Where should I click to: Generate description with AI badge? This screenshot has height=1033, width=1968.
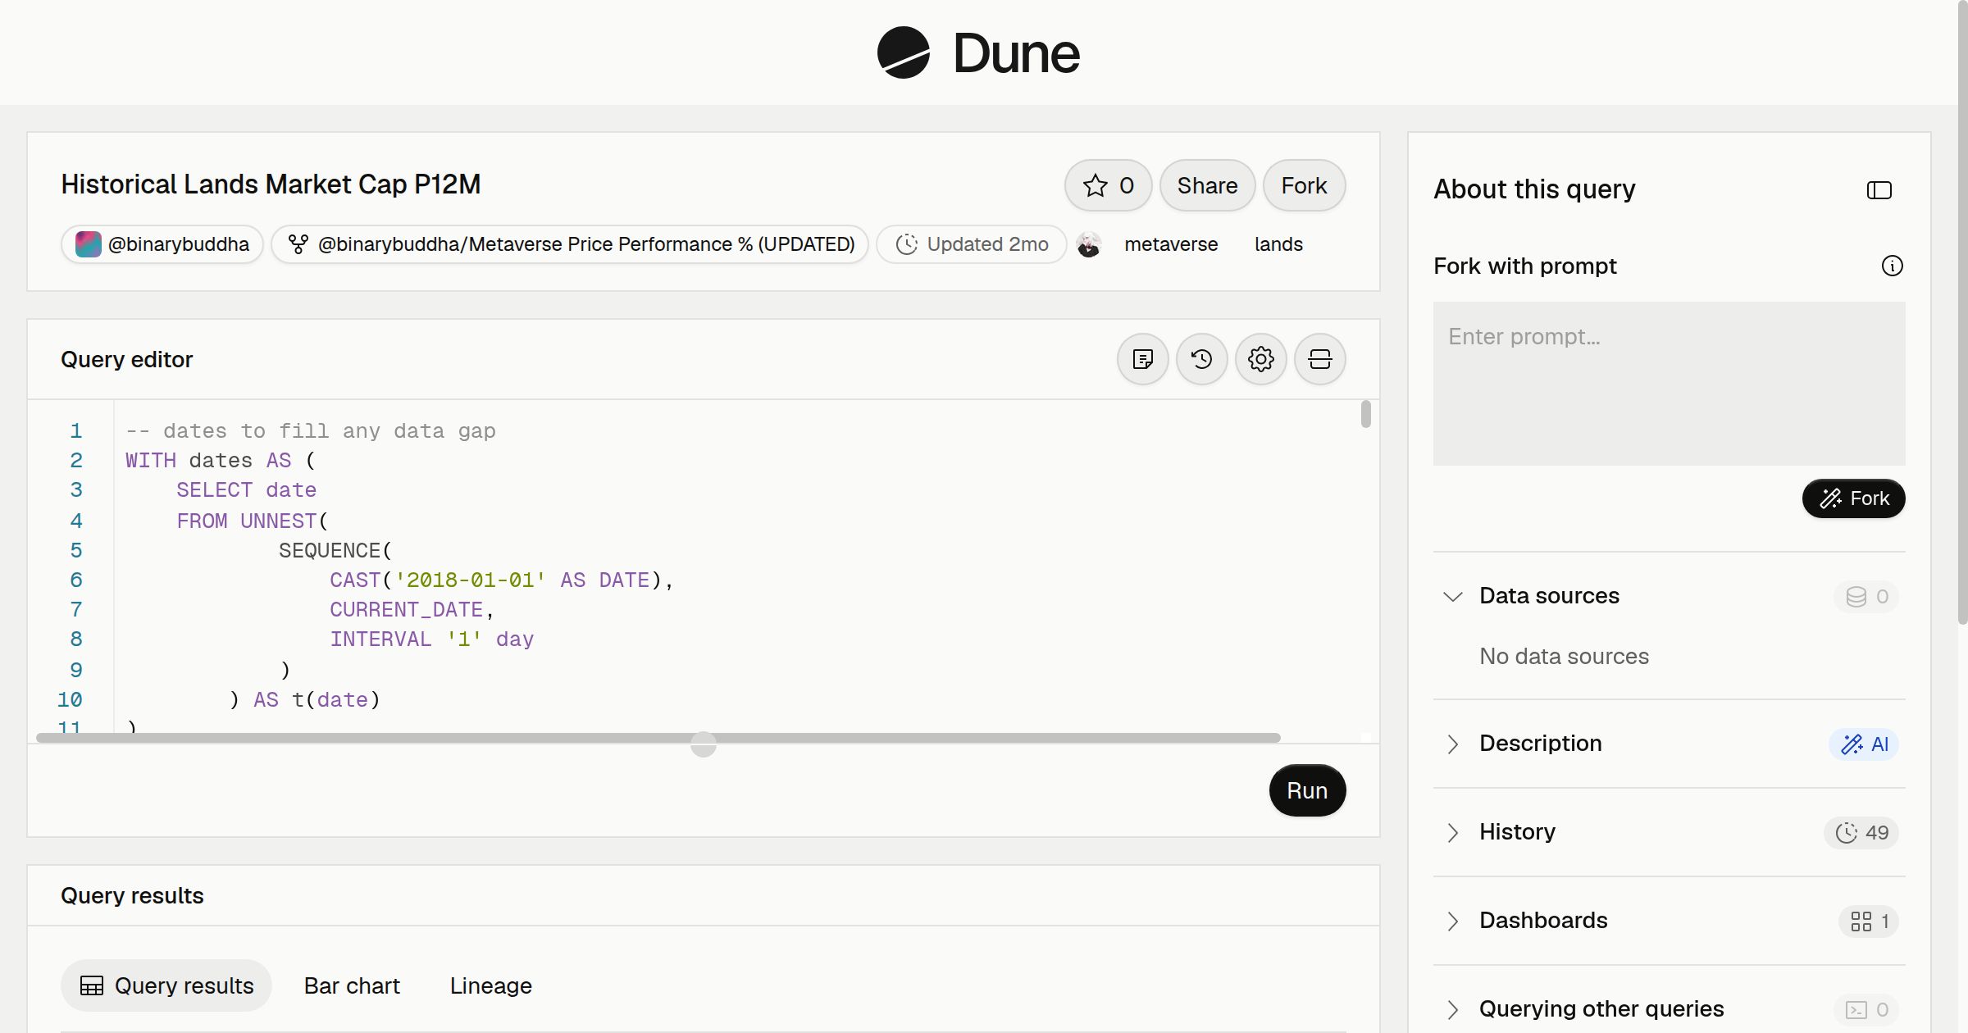pyautogui.click(x=1864, y=744)
